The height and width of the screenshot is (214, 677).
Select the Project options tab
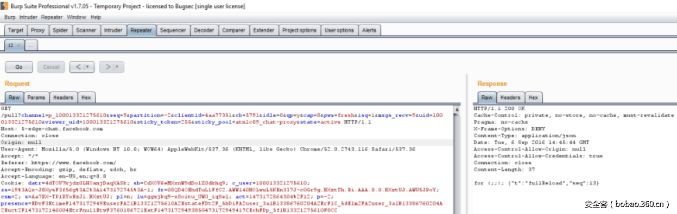point(299,30)
